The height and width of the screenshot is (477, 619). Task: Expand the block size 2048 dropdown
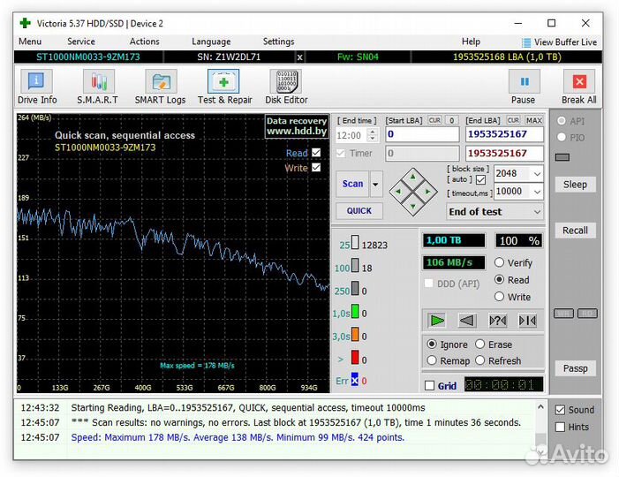[537, 173]
